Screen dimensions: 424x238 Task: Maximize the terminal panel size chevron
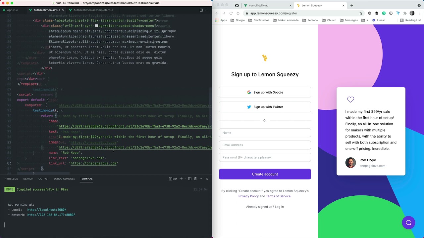[201, 179]
